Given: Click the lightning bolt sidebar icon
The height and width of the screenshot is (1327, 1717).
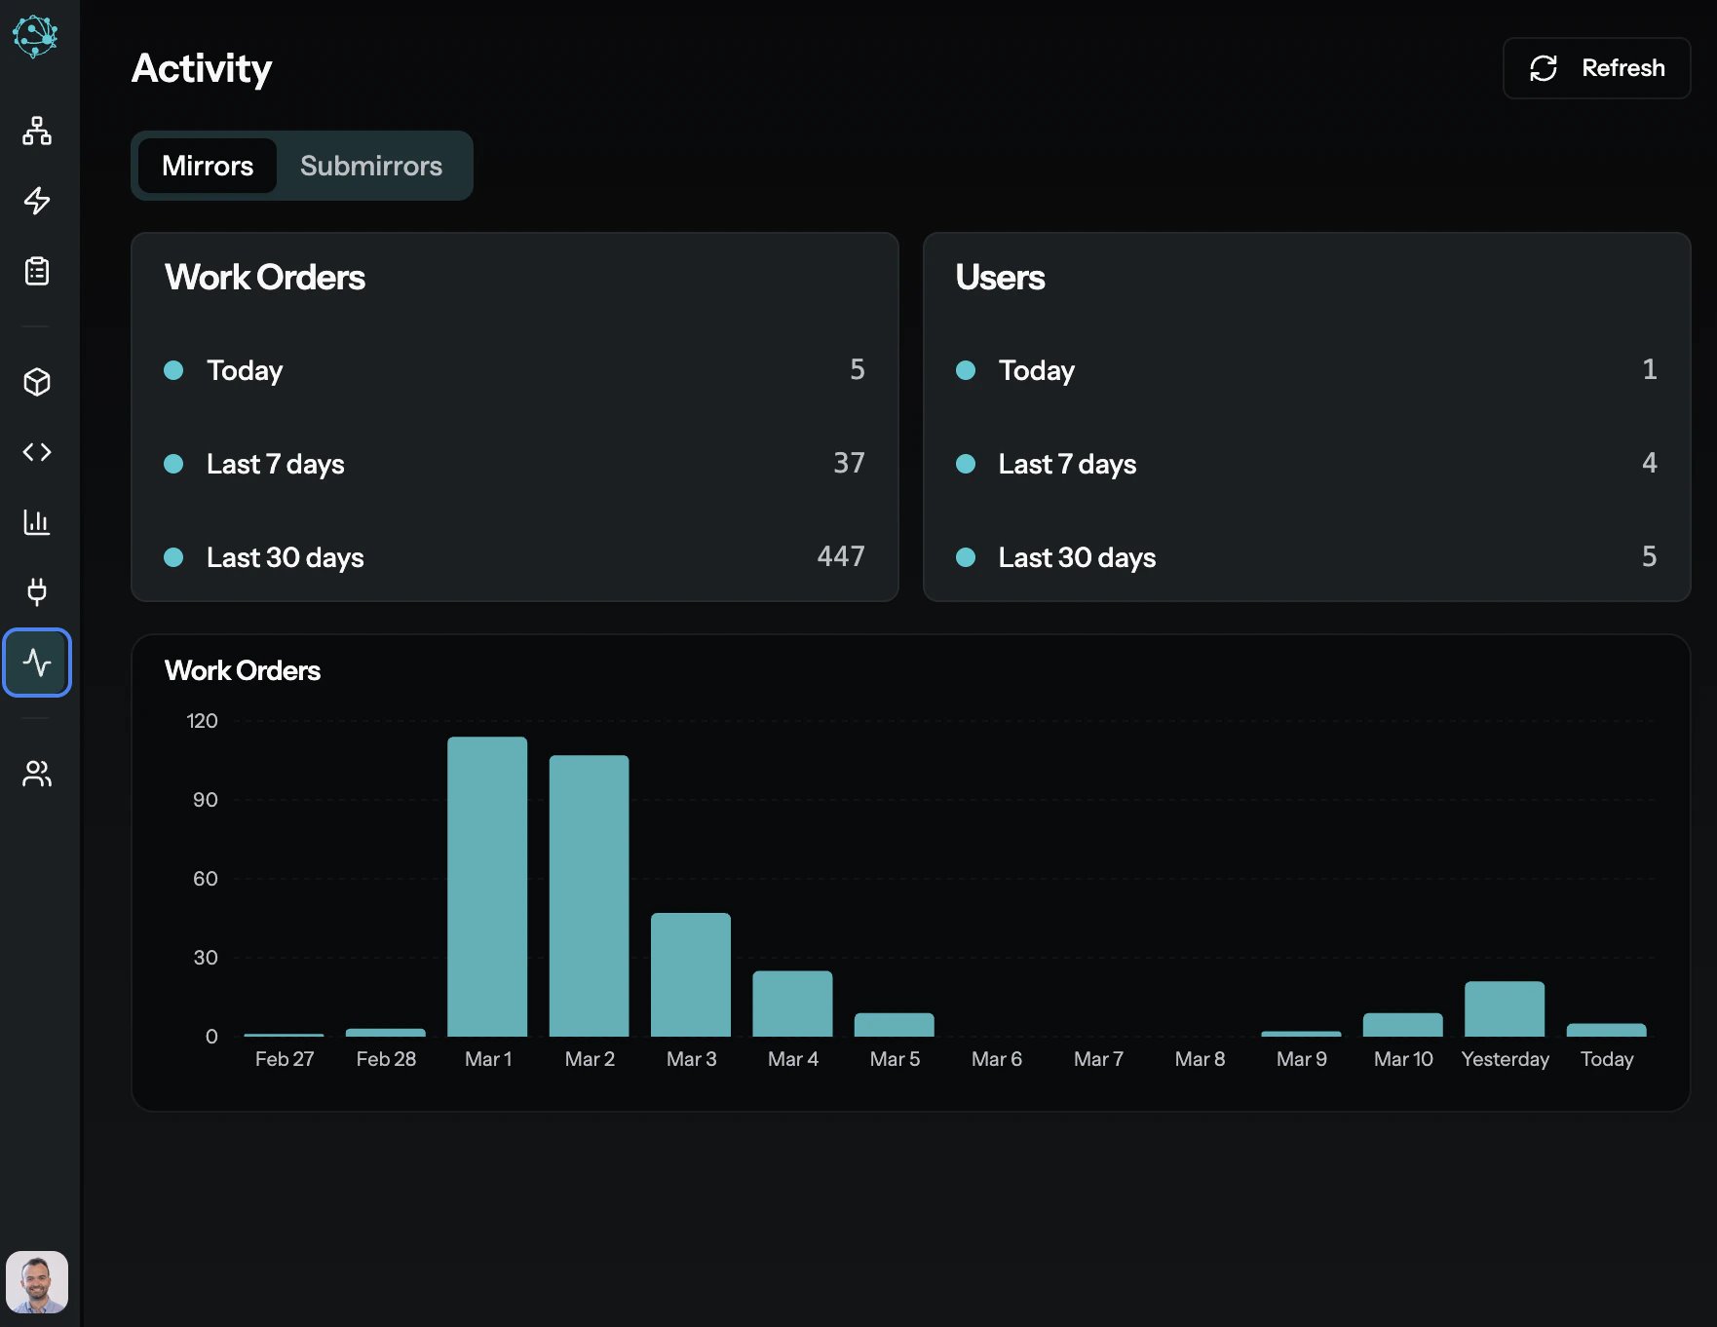Looking at the screenshot, I should (37, 202).
